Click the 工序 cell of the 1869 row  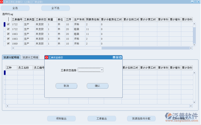(69, 44)
